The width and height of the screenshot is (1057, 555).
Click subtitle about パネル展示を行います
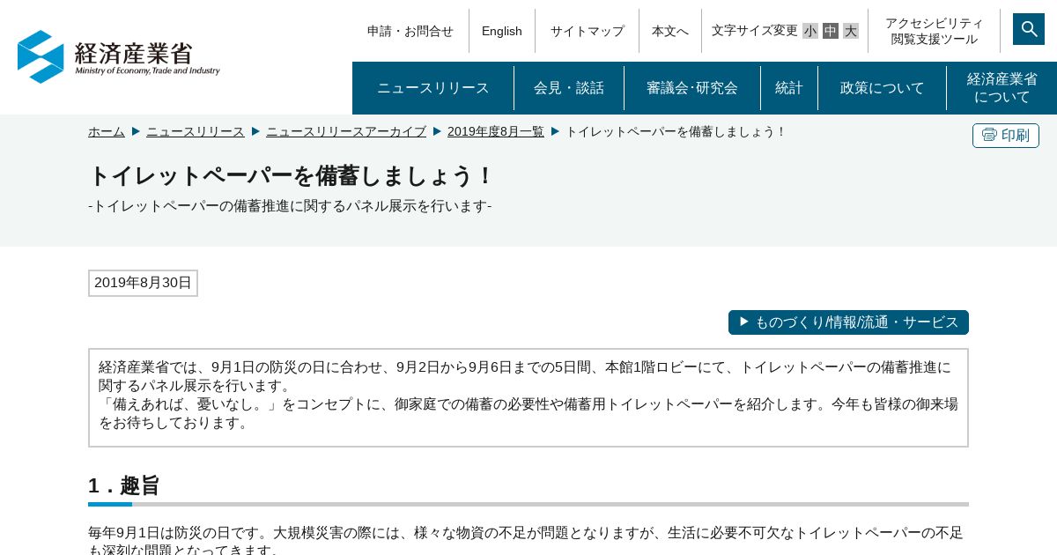[x=290, y=206]
